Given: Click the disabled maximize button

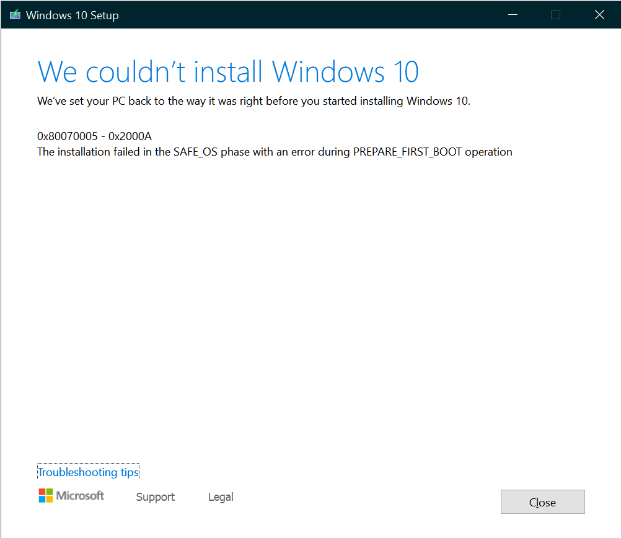Looking at the screenshot, I should point(556,15).
